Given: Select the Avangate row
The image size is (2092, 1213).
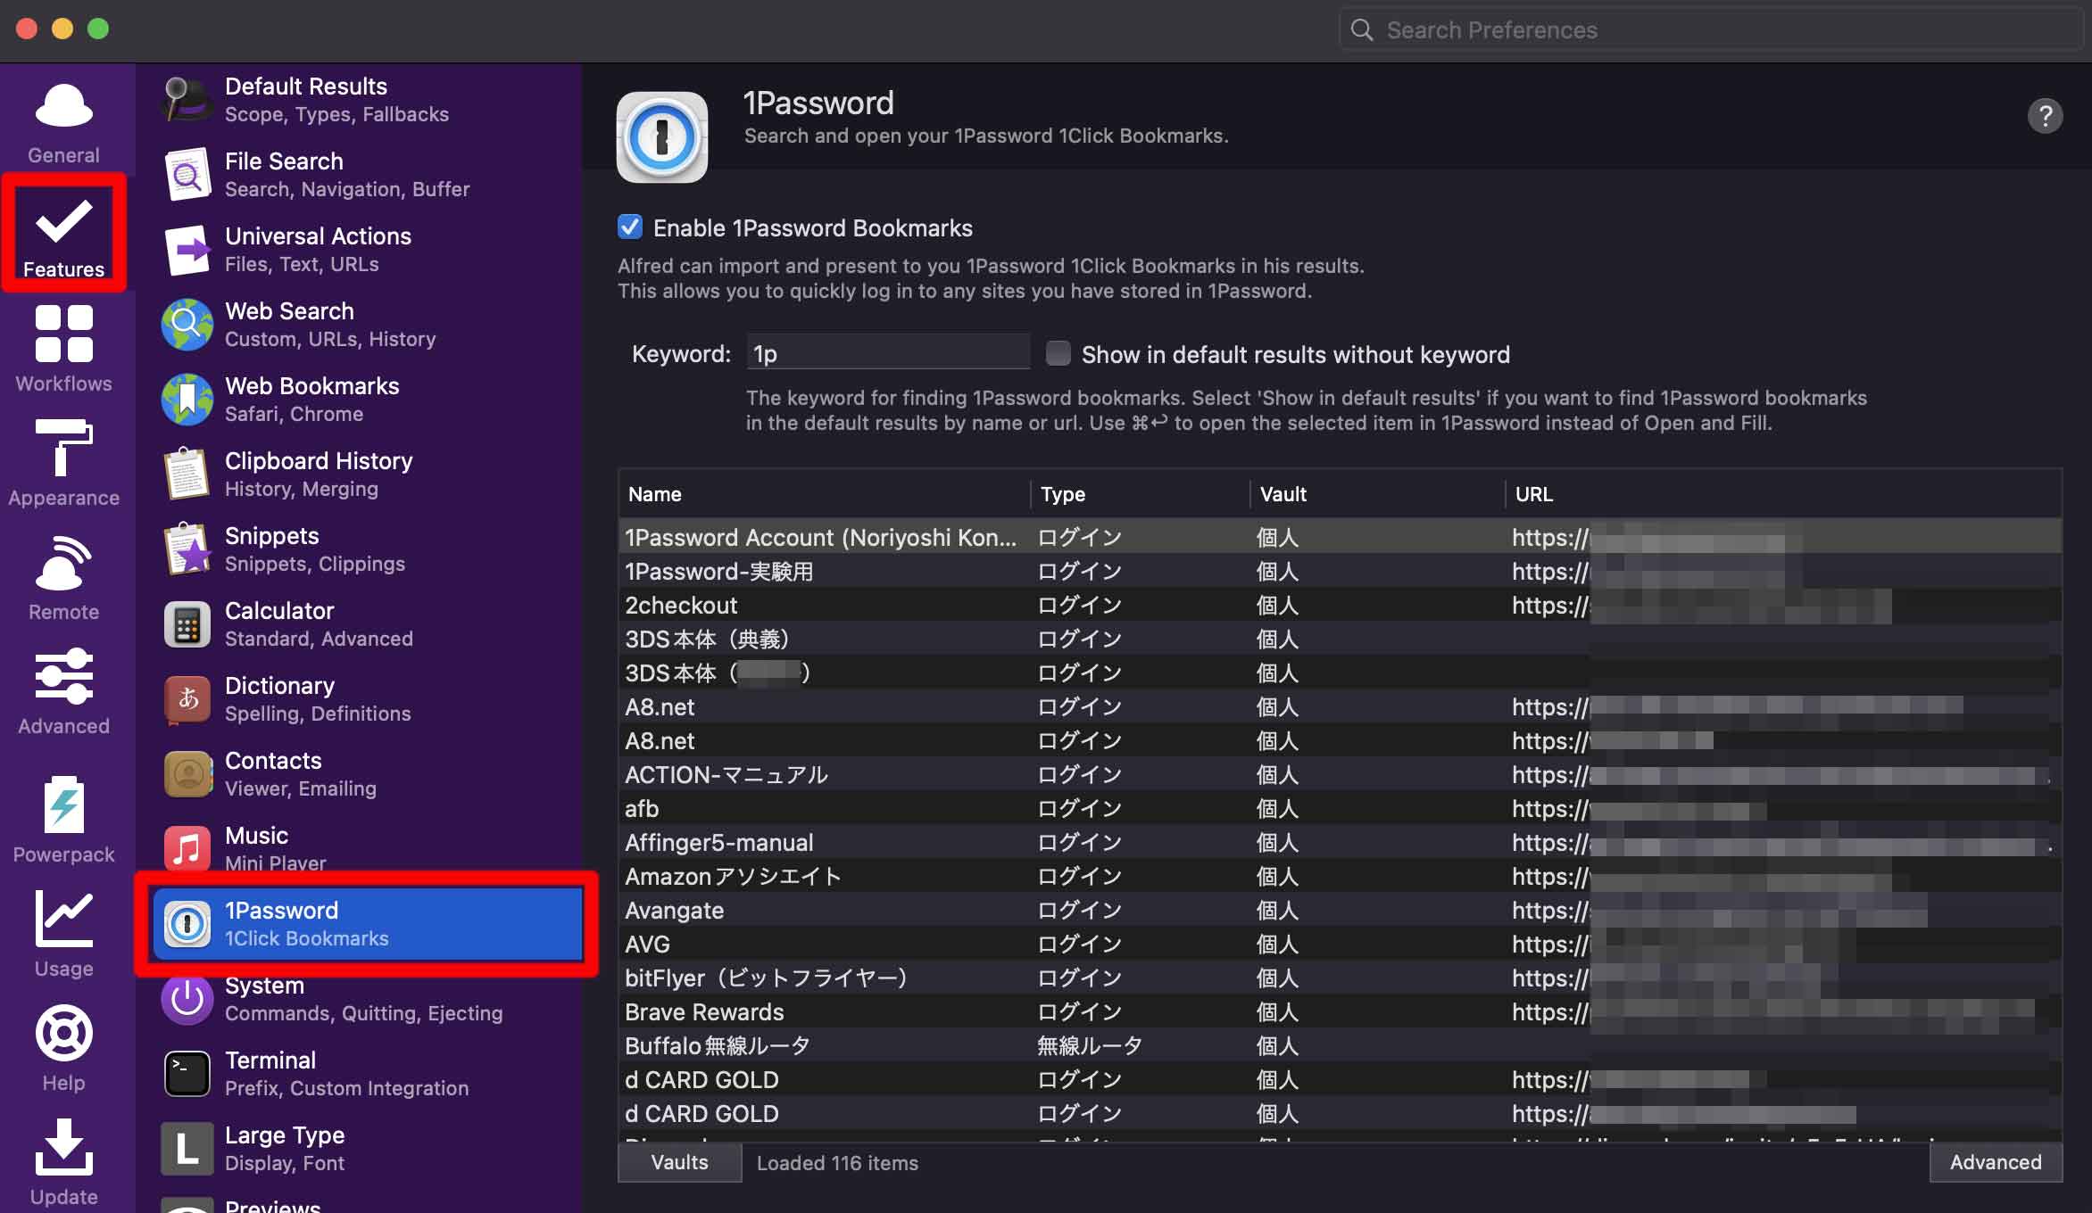Looking at the screenshot, I should point(1340,910).
